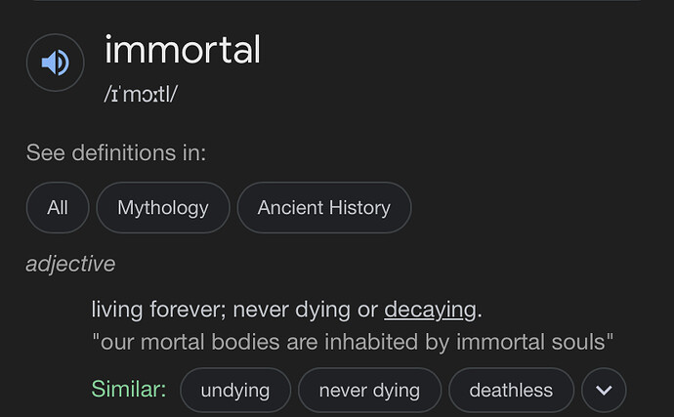Open the underlined decaying link
The width and height of the screenshot is (674, 417).
pyautogui.click(x=430, y=310)
